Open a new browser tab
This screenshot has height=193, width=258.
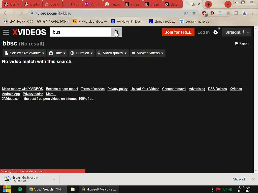click(x=208, y=4)
